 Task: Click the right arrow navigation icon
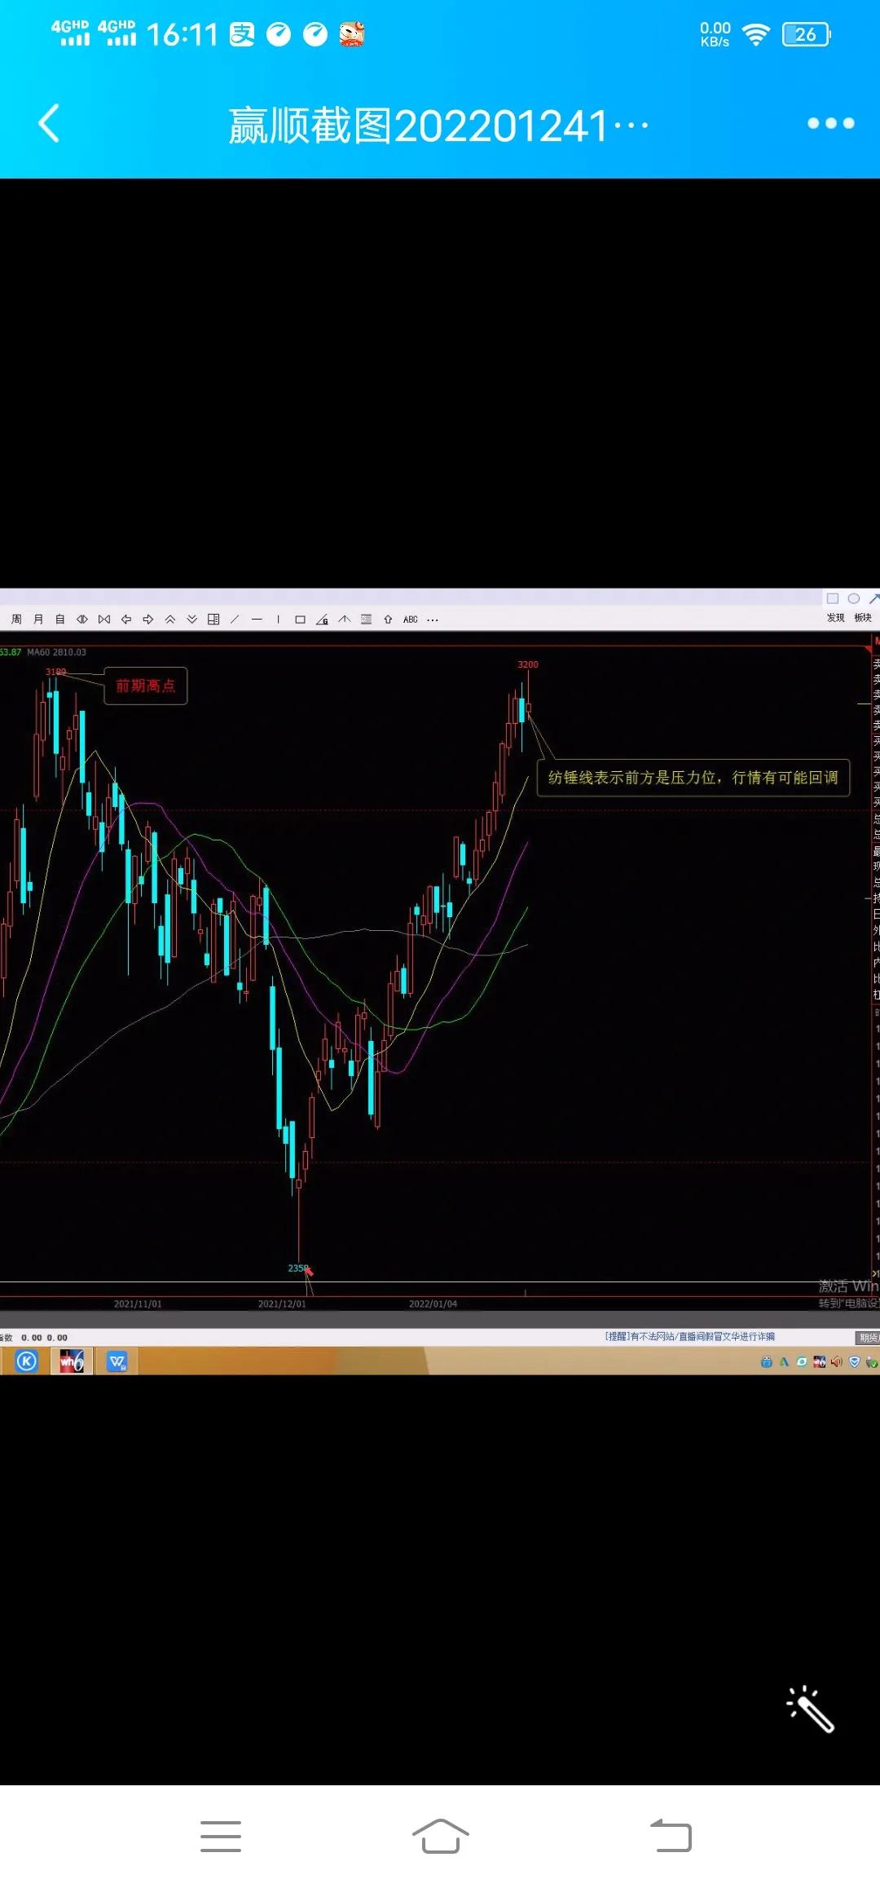tap(148, 620)
